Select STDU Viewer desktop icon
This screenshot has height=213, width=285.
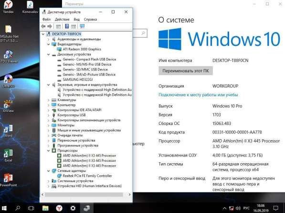point(9,56)
